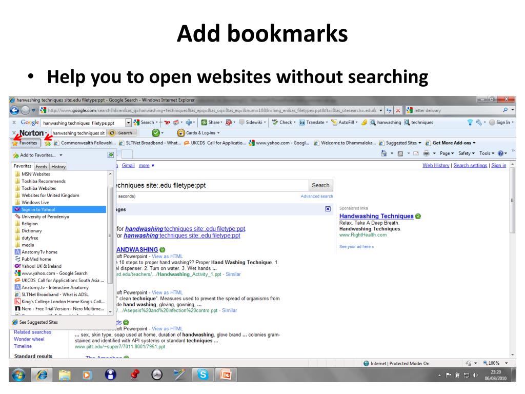Open the Favorites star button

pos(25,143)
